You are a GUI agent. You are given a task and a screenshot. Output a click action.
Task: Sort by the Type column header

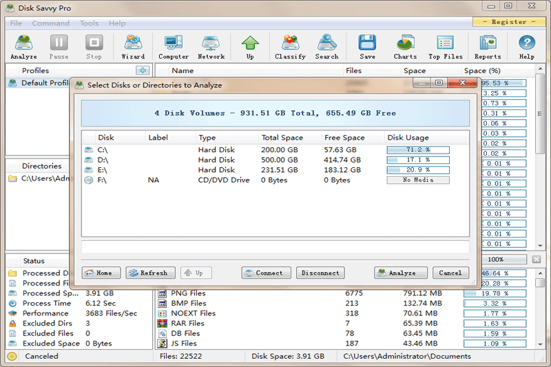tap(227, 138)
